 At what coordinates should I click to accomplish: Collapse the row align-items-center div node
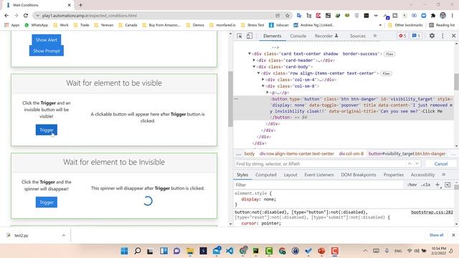(x=258, y=73)
